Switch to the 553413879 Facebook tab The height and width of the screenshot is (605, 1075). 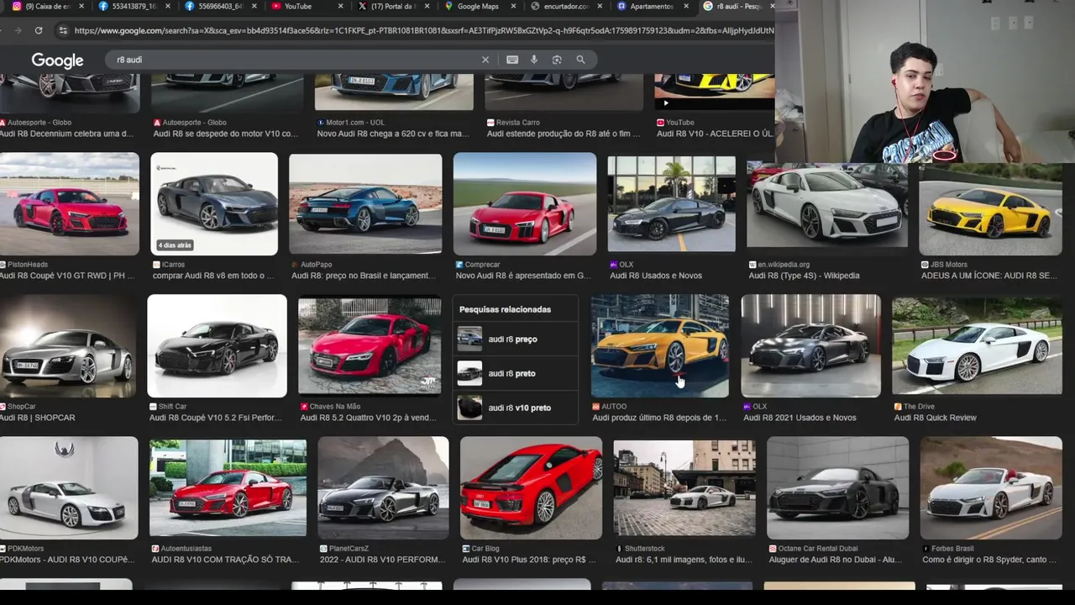(x=133, y=6)
